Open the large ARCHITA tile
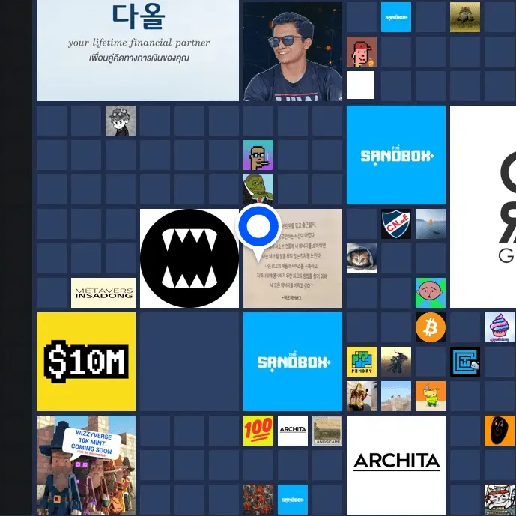 tap(396, 464)
